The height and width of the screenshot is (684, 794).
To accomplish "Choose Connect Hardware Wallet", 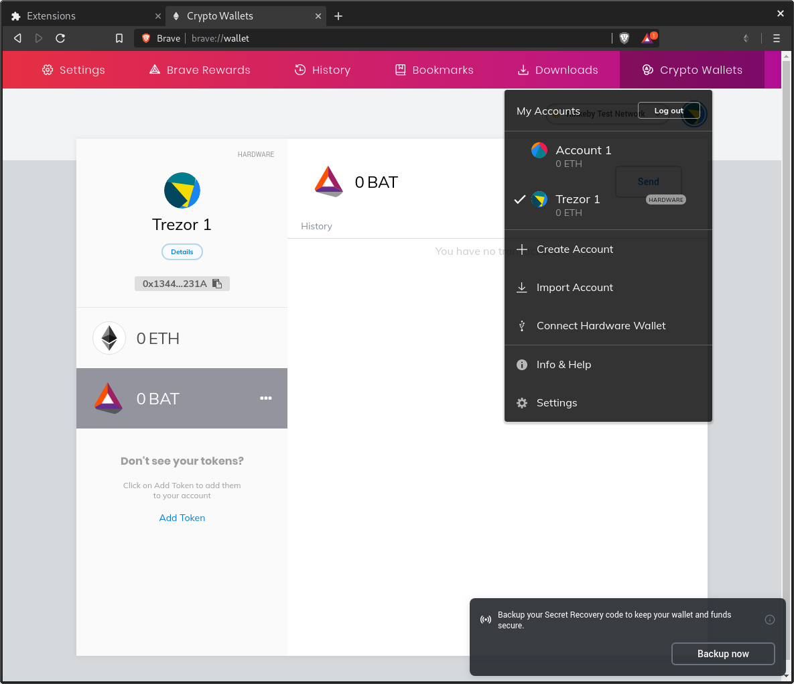I will [x=608, y=326].
